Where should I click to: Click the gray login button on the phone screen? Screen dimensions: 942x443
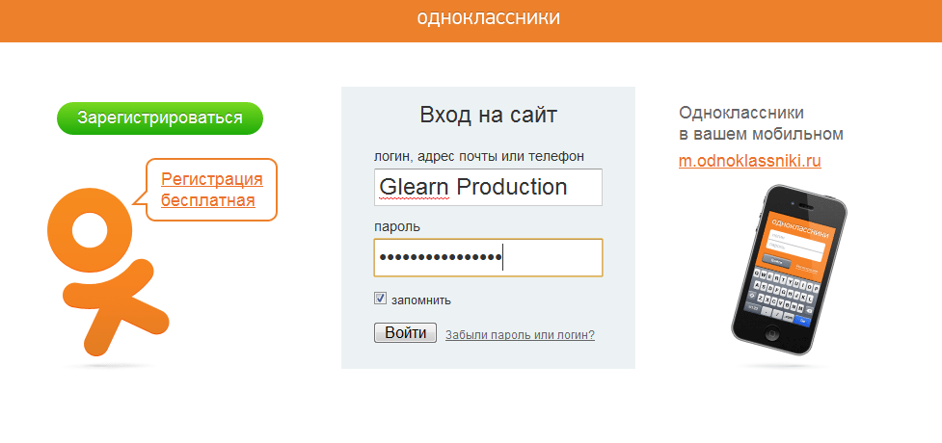click(775, 260)
